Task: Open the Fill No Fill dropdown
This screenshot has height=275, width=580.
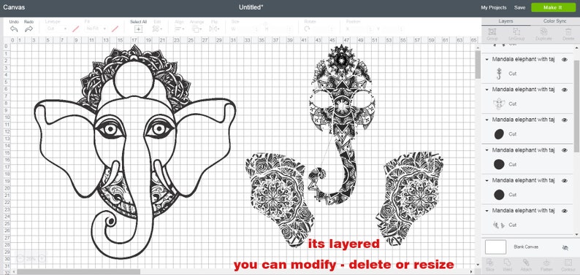Action: tap(96, 28)
